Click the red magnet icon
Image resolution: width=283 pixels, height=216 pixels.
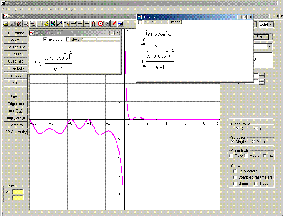coord(93,24)
